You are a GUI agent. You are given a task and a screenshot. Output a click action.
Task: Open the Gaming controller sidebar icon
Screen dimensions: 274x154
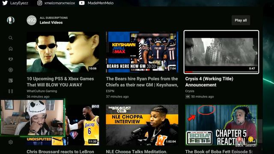(10, 59)
